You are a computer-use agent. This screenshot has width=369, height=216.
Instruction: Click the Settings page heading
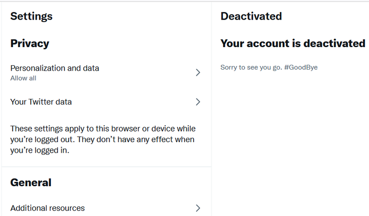click(x=31, y=16)
